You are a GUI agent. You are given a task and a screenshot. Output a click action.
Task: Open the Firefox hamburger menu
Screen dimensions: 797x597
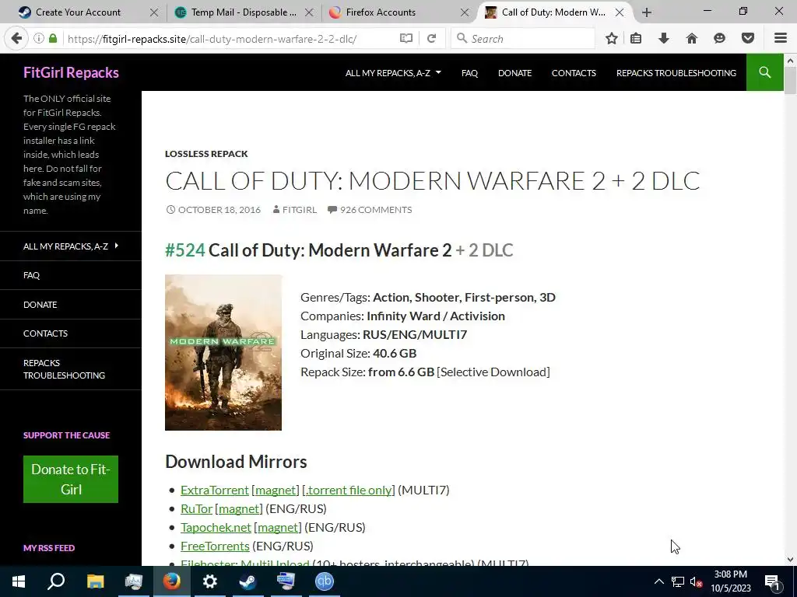tap(780, 38)
